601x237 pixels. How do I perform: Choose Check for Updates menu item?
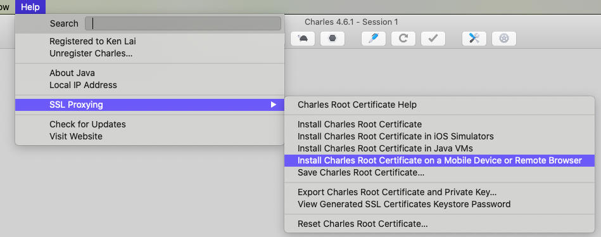pyautogui.click(x=149, y=124)
